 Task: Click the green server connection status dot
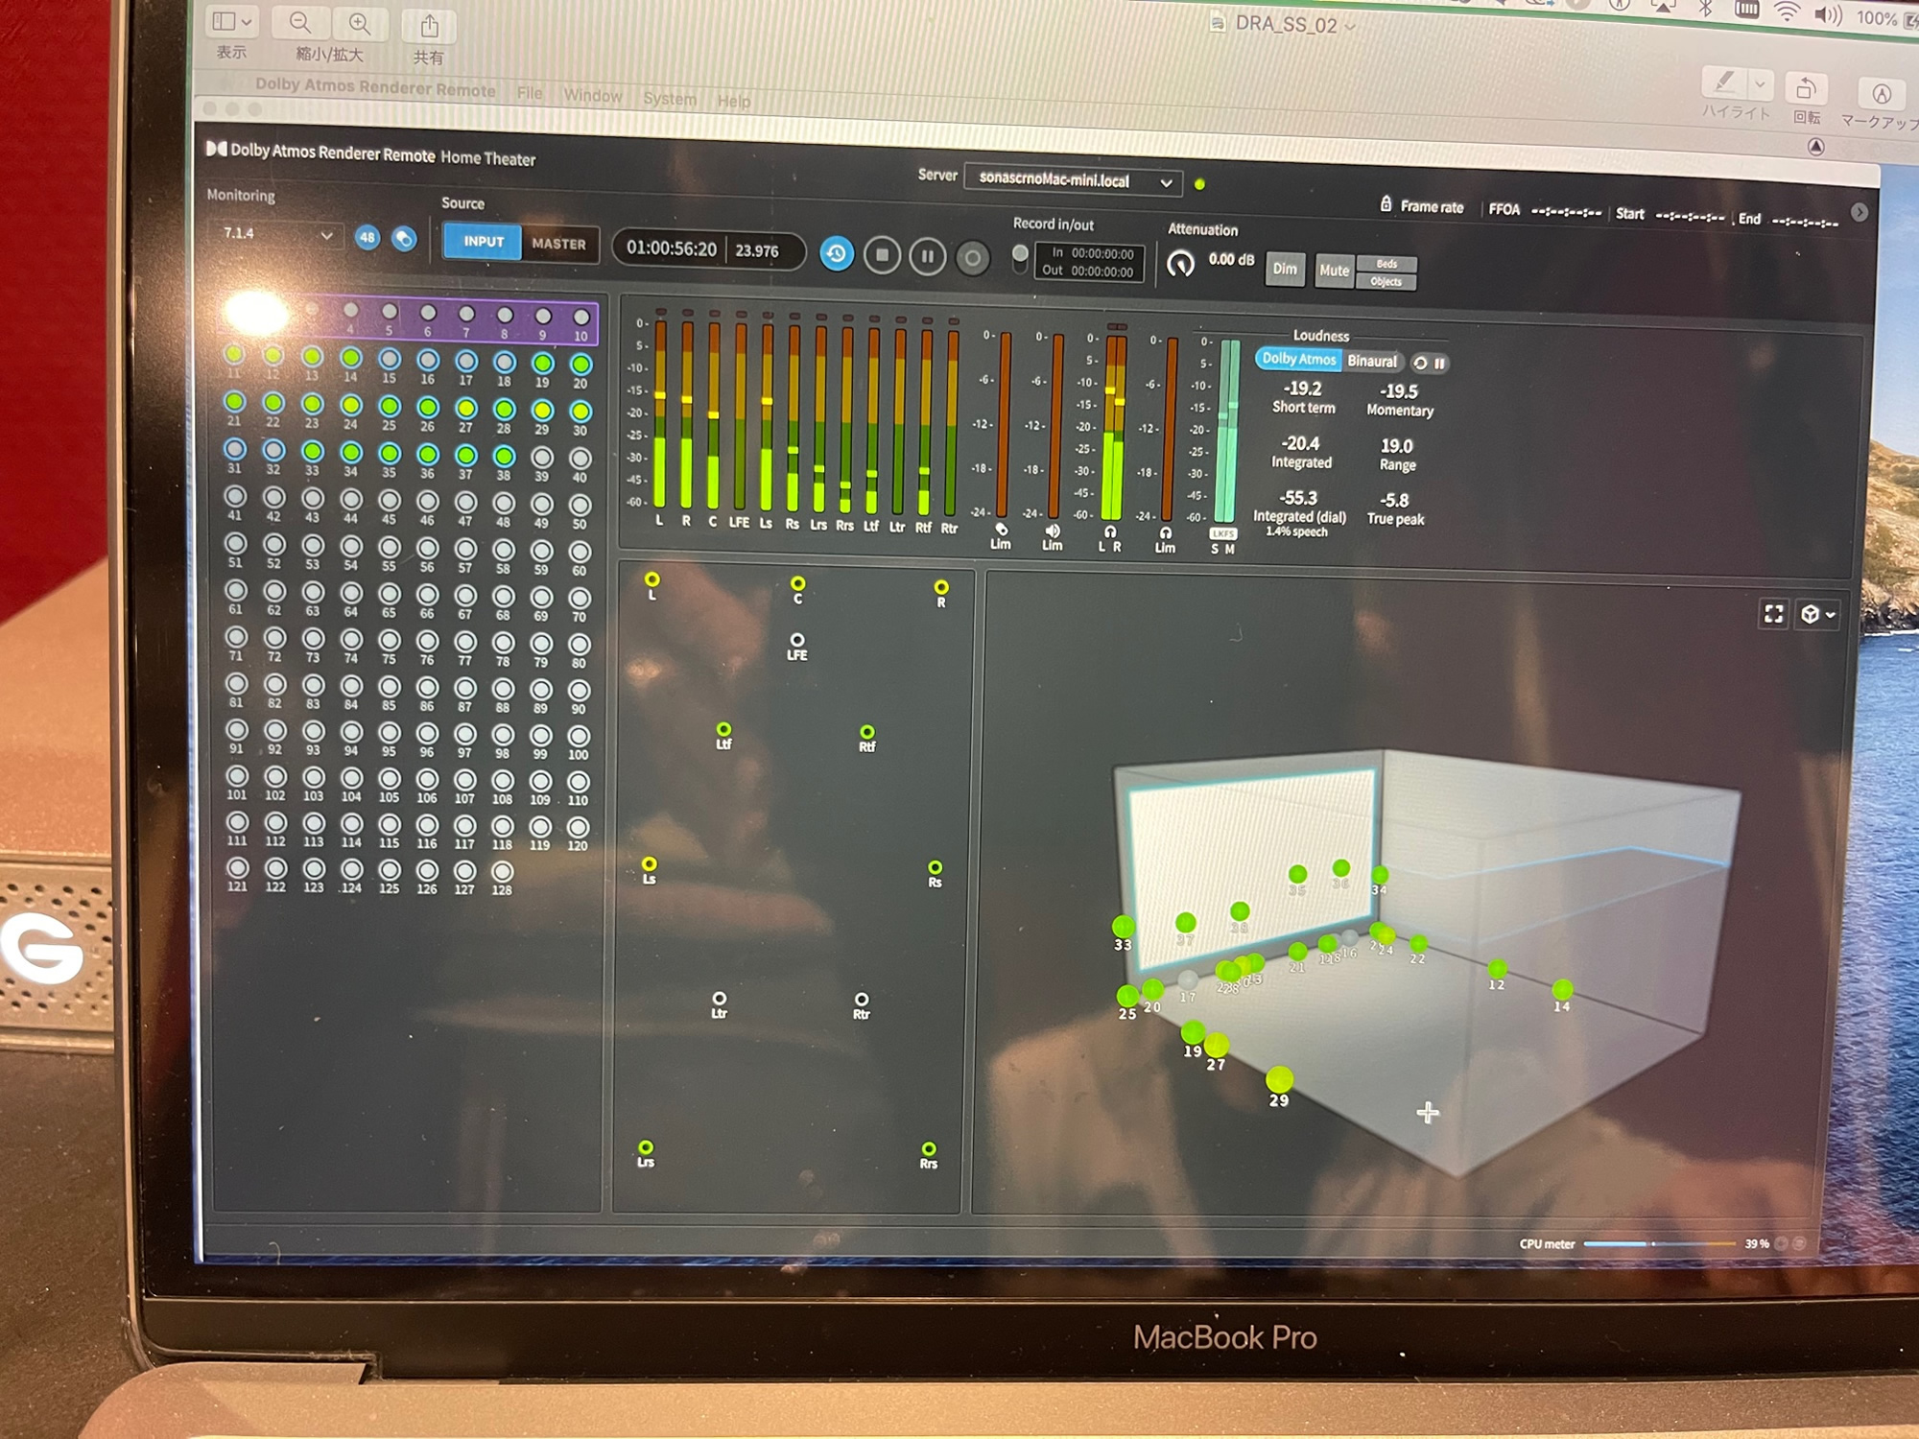1199,184
